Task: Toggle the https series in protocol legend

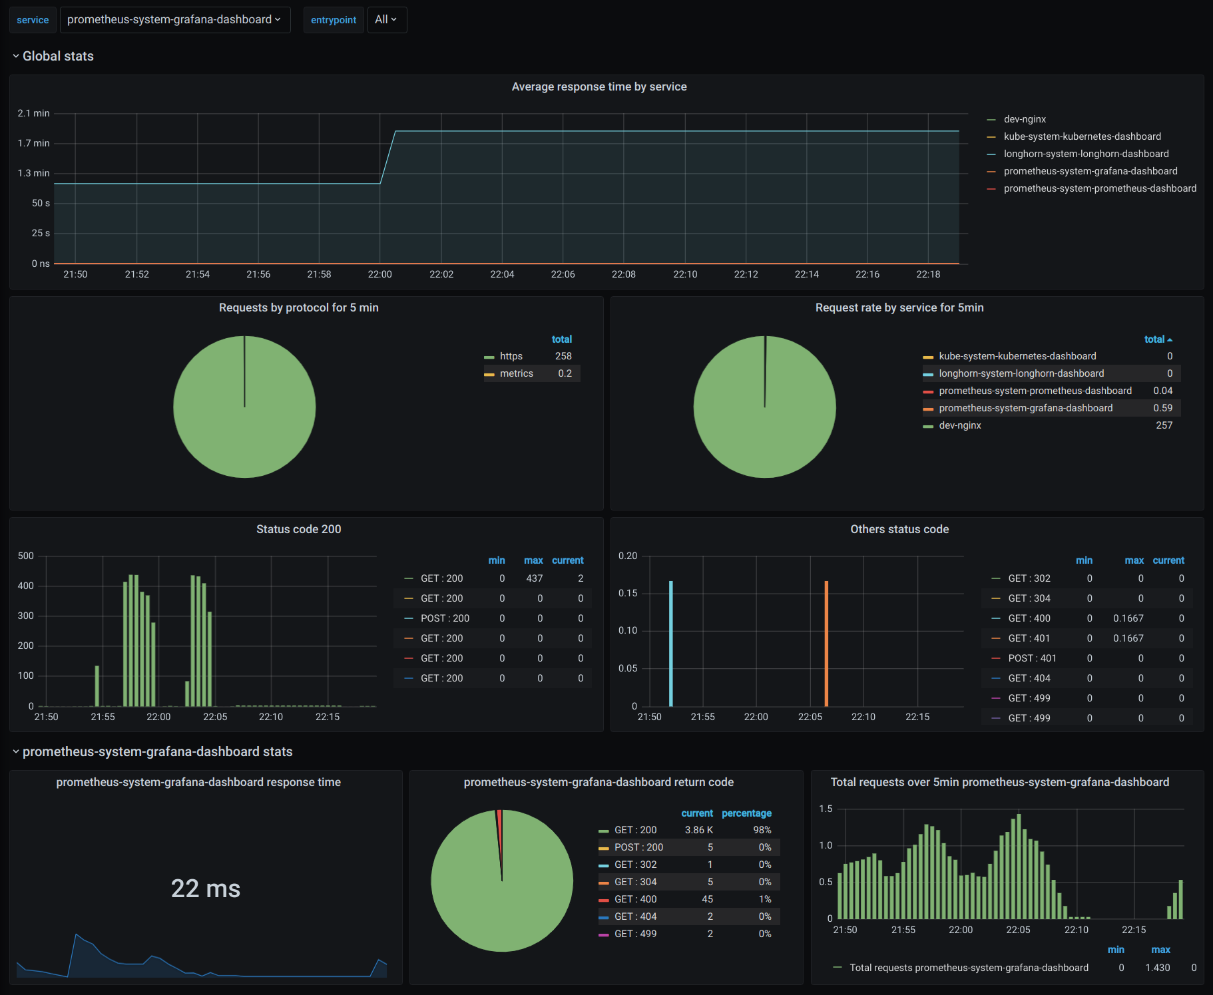Action: (x=511, y=357)
